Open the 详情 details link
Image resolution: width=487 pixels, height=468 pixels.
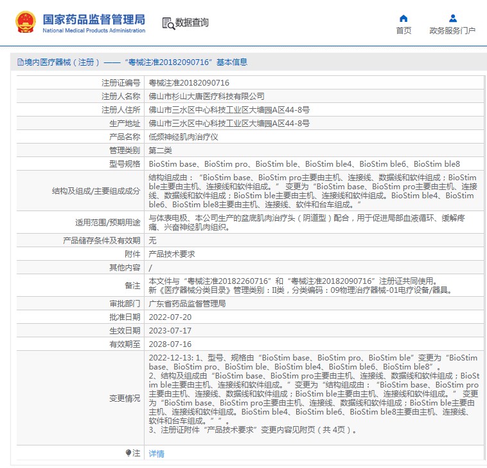coord(156,453)
